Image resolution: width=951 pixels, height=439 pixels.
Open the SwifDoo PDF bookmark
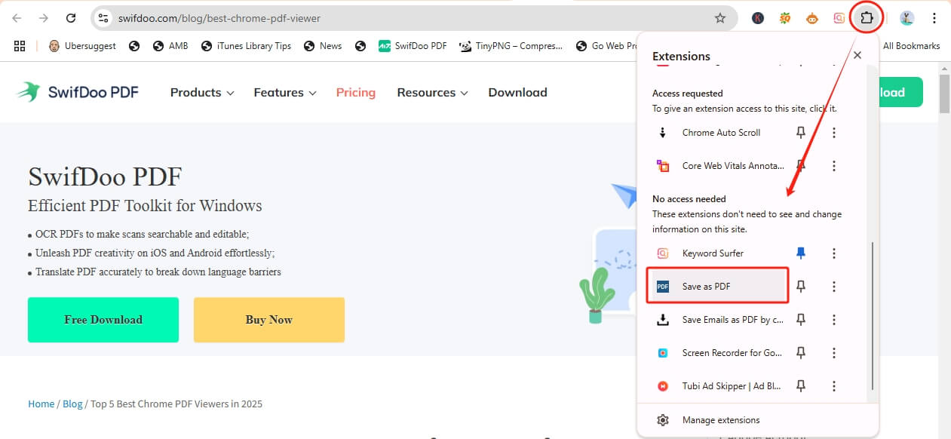[x=413, y=46]
